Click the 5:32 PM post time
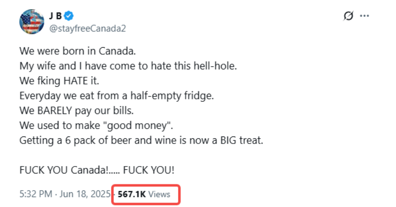Viewport: 396px width, 207px height. click(36, 194)
